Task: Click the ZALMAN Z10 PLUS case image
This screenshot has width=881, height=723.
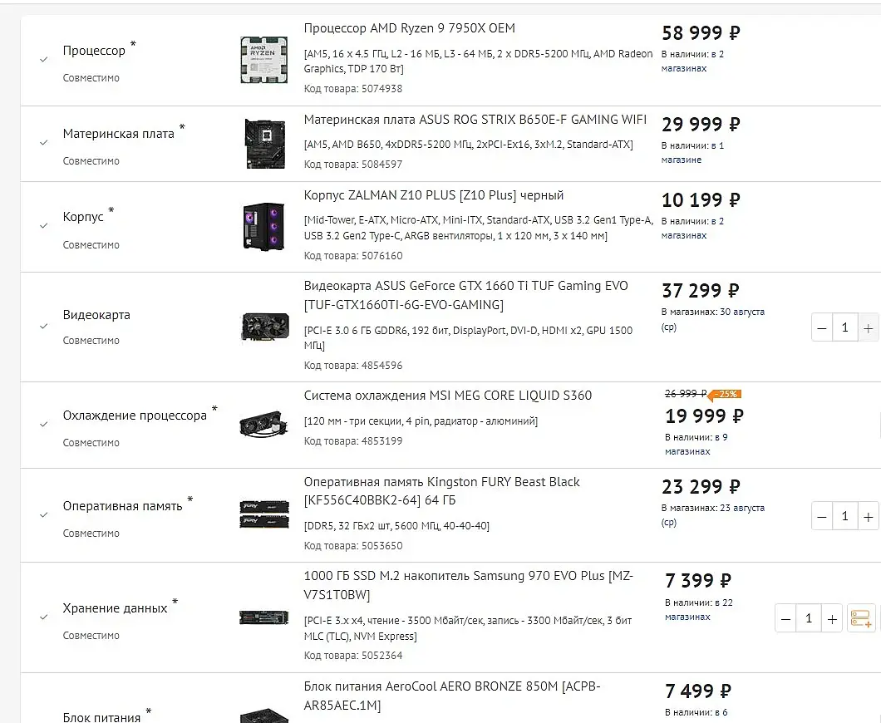Action: (x=264, y=226)
